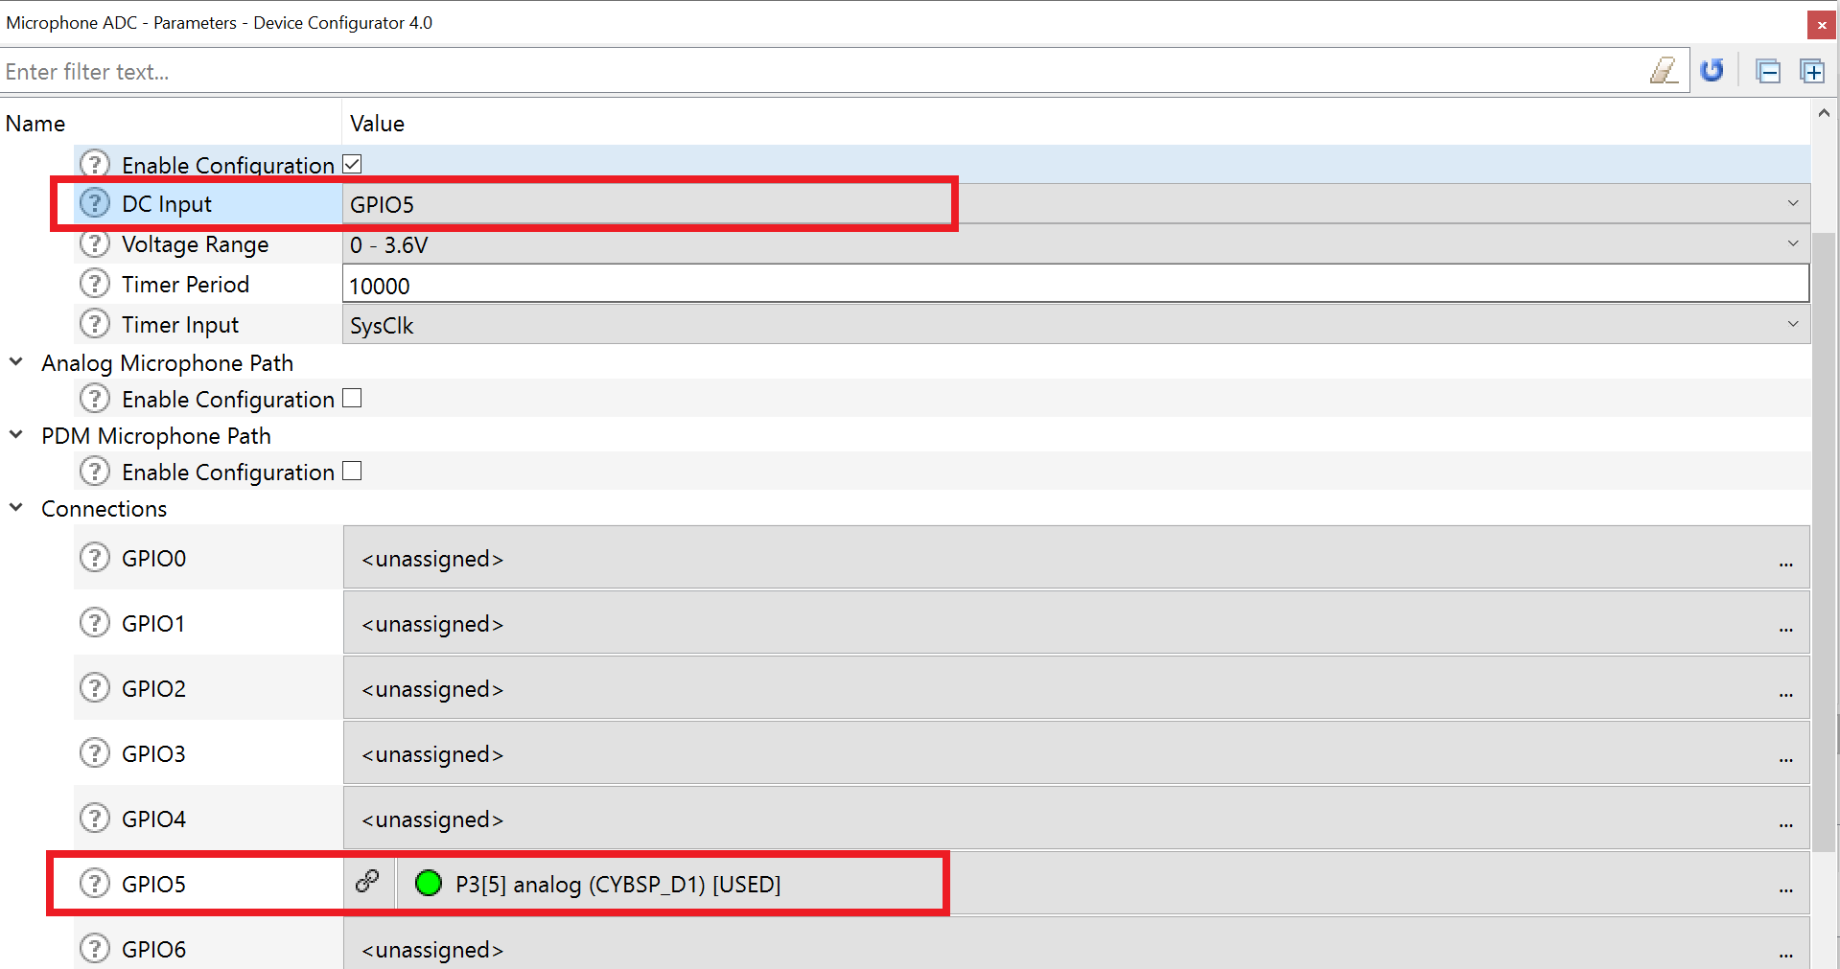
Task: Uncheck the top Enable Configuration checkbox
Action: pyautogui.click(x=352, y=164)
